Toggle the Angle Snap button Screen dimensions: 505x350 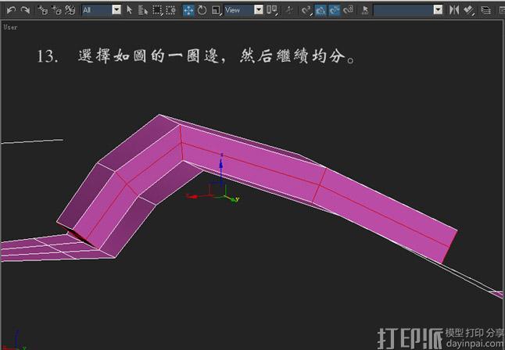[x=321, y=10]
